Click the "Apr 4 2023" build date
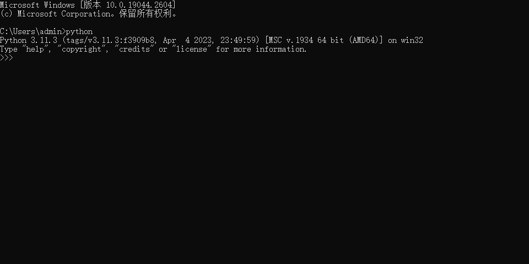The image size is (529, 264). [x=187, y=40]
